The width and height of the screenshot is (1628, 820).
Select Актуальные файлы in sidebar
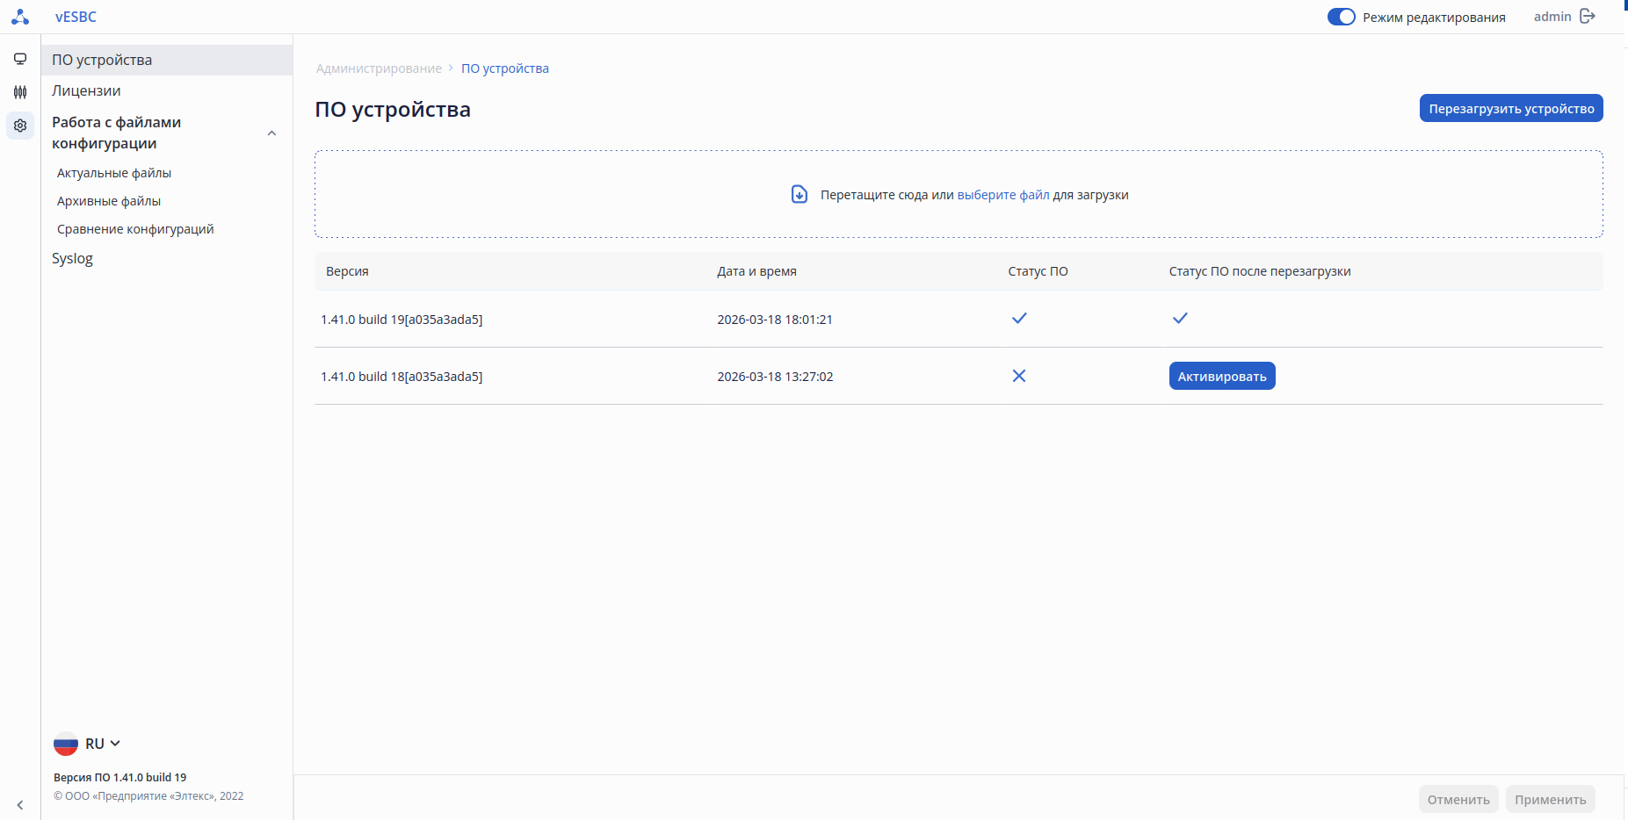coord(114,173)
